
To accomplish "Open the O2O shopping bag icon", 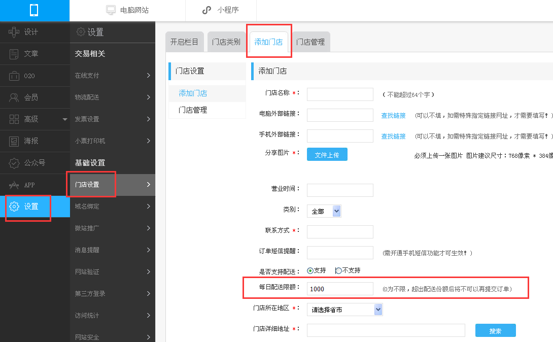I will 14,76.
